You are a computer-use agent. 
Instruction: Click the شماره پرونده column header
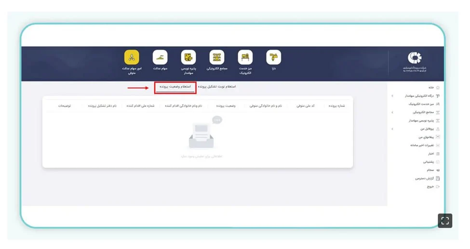(x=336, y=105)
